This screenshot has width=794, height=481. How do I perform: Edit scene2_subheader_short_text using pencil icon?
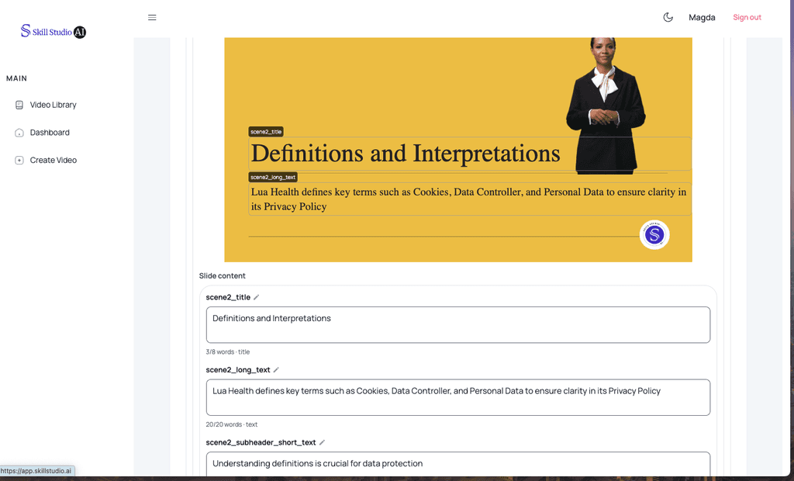pyautogui.click(x=322, y=442)
